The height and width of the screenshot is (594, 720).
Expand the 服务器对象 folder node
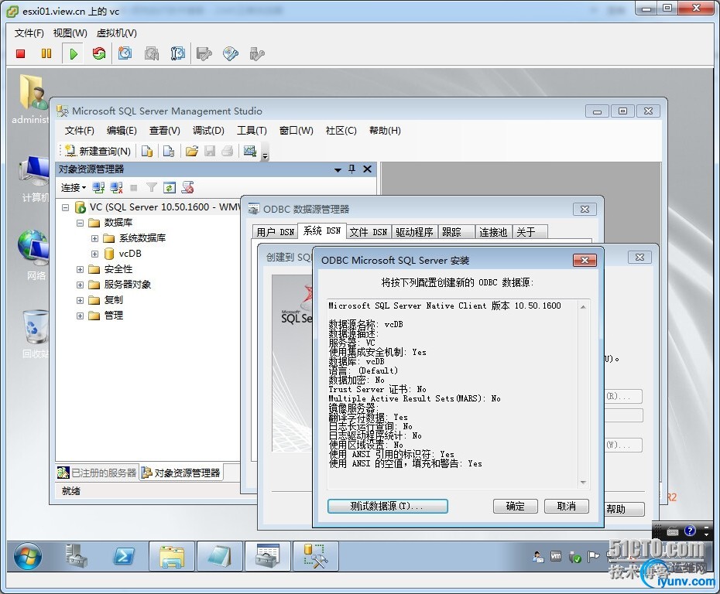(80, 285)
